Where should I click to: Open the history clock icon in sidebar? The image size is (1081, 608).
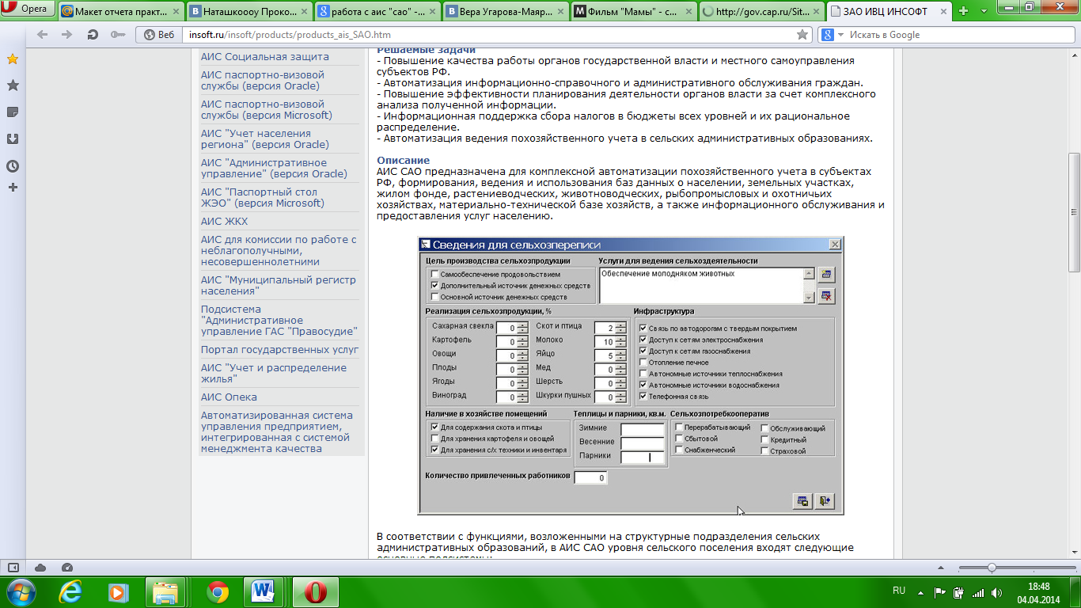tap(13, 166)
